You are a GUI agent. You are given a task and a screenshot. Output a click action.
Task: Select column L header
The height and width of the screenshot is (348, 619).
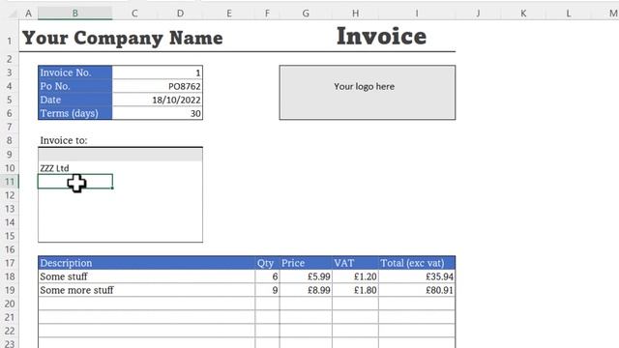(569, 14)
